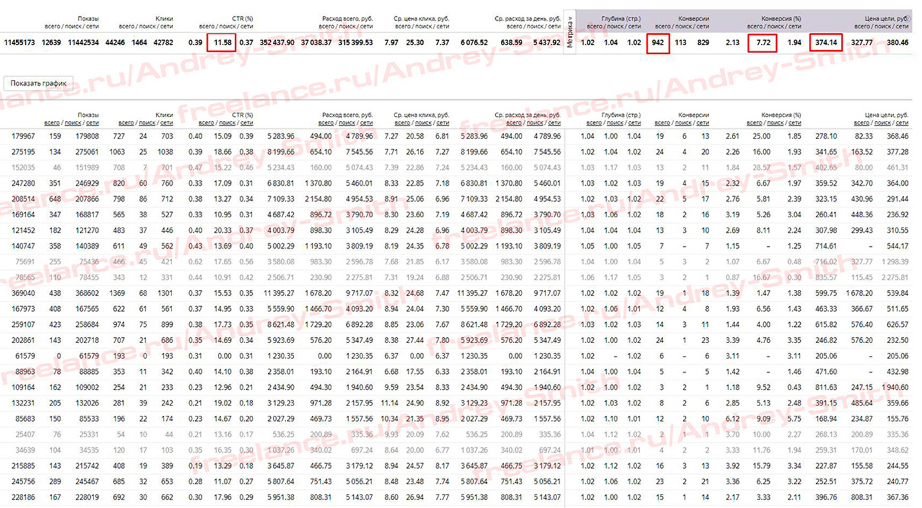Image resolution: width=922 pixels, height=508 pixels.
Task: Sort by underlined 'всего' under 'Цена цели, руб.'
Action: [x=861, y=122]
